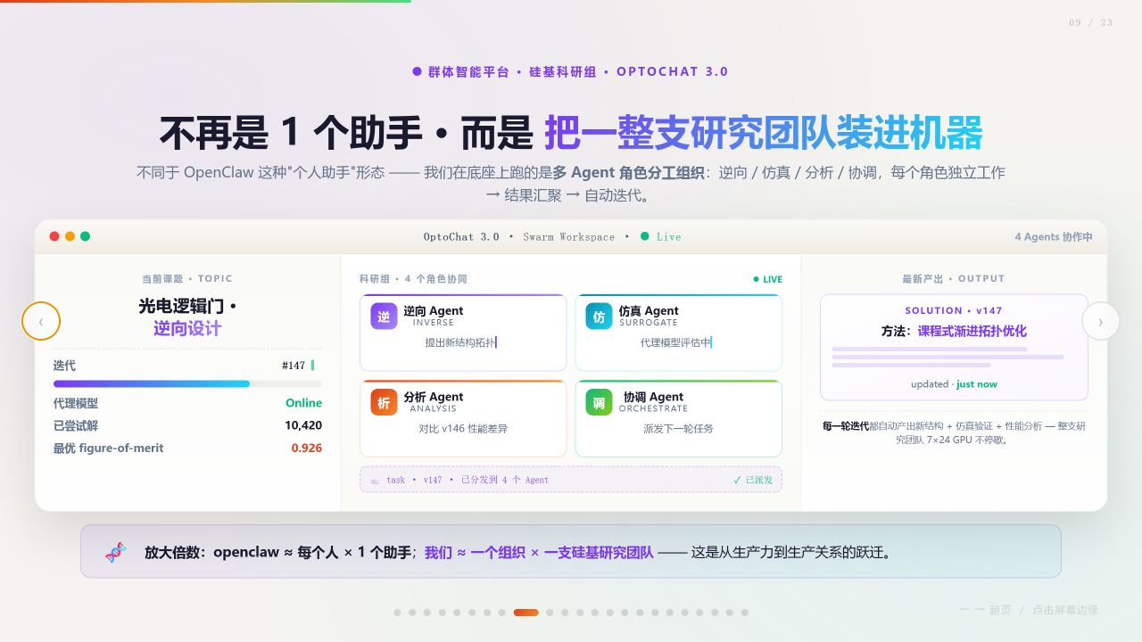Click 派发下一轮任务 text

tap(678, 429)
